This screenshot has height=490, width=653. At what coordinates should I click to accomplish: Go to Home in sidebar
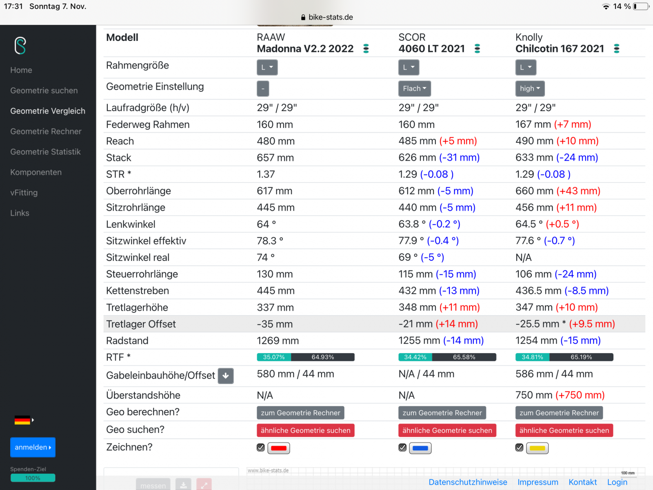[x=21, y=70]
